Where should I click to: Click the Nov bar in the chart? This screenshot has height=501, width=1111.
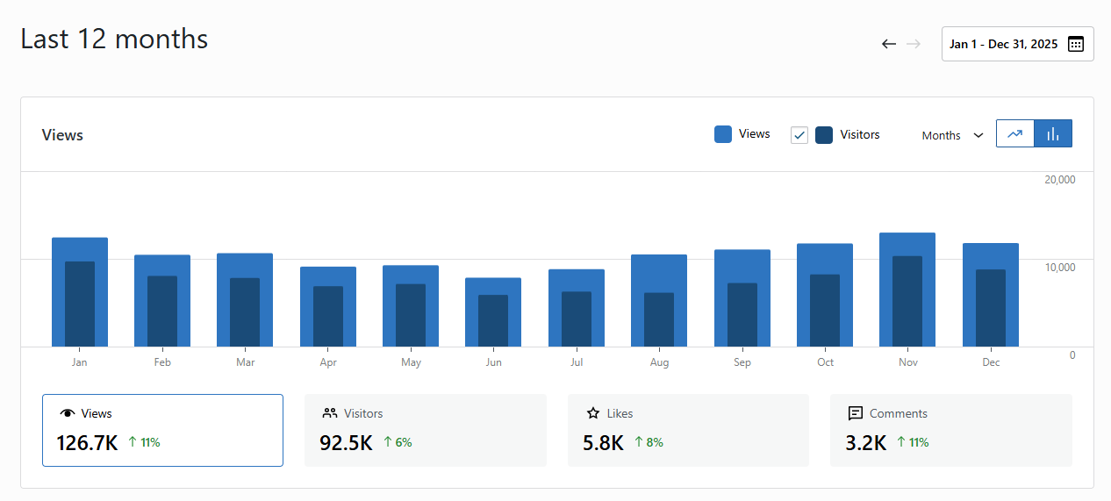(x=907, y=290)
